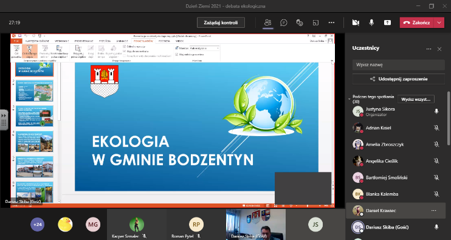Image resolution: width=451 pixels, height=240 pixels.
Task: Open options for Daniel Krawiec
Action: click(433, 211)
